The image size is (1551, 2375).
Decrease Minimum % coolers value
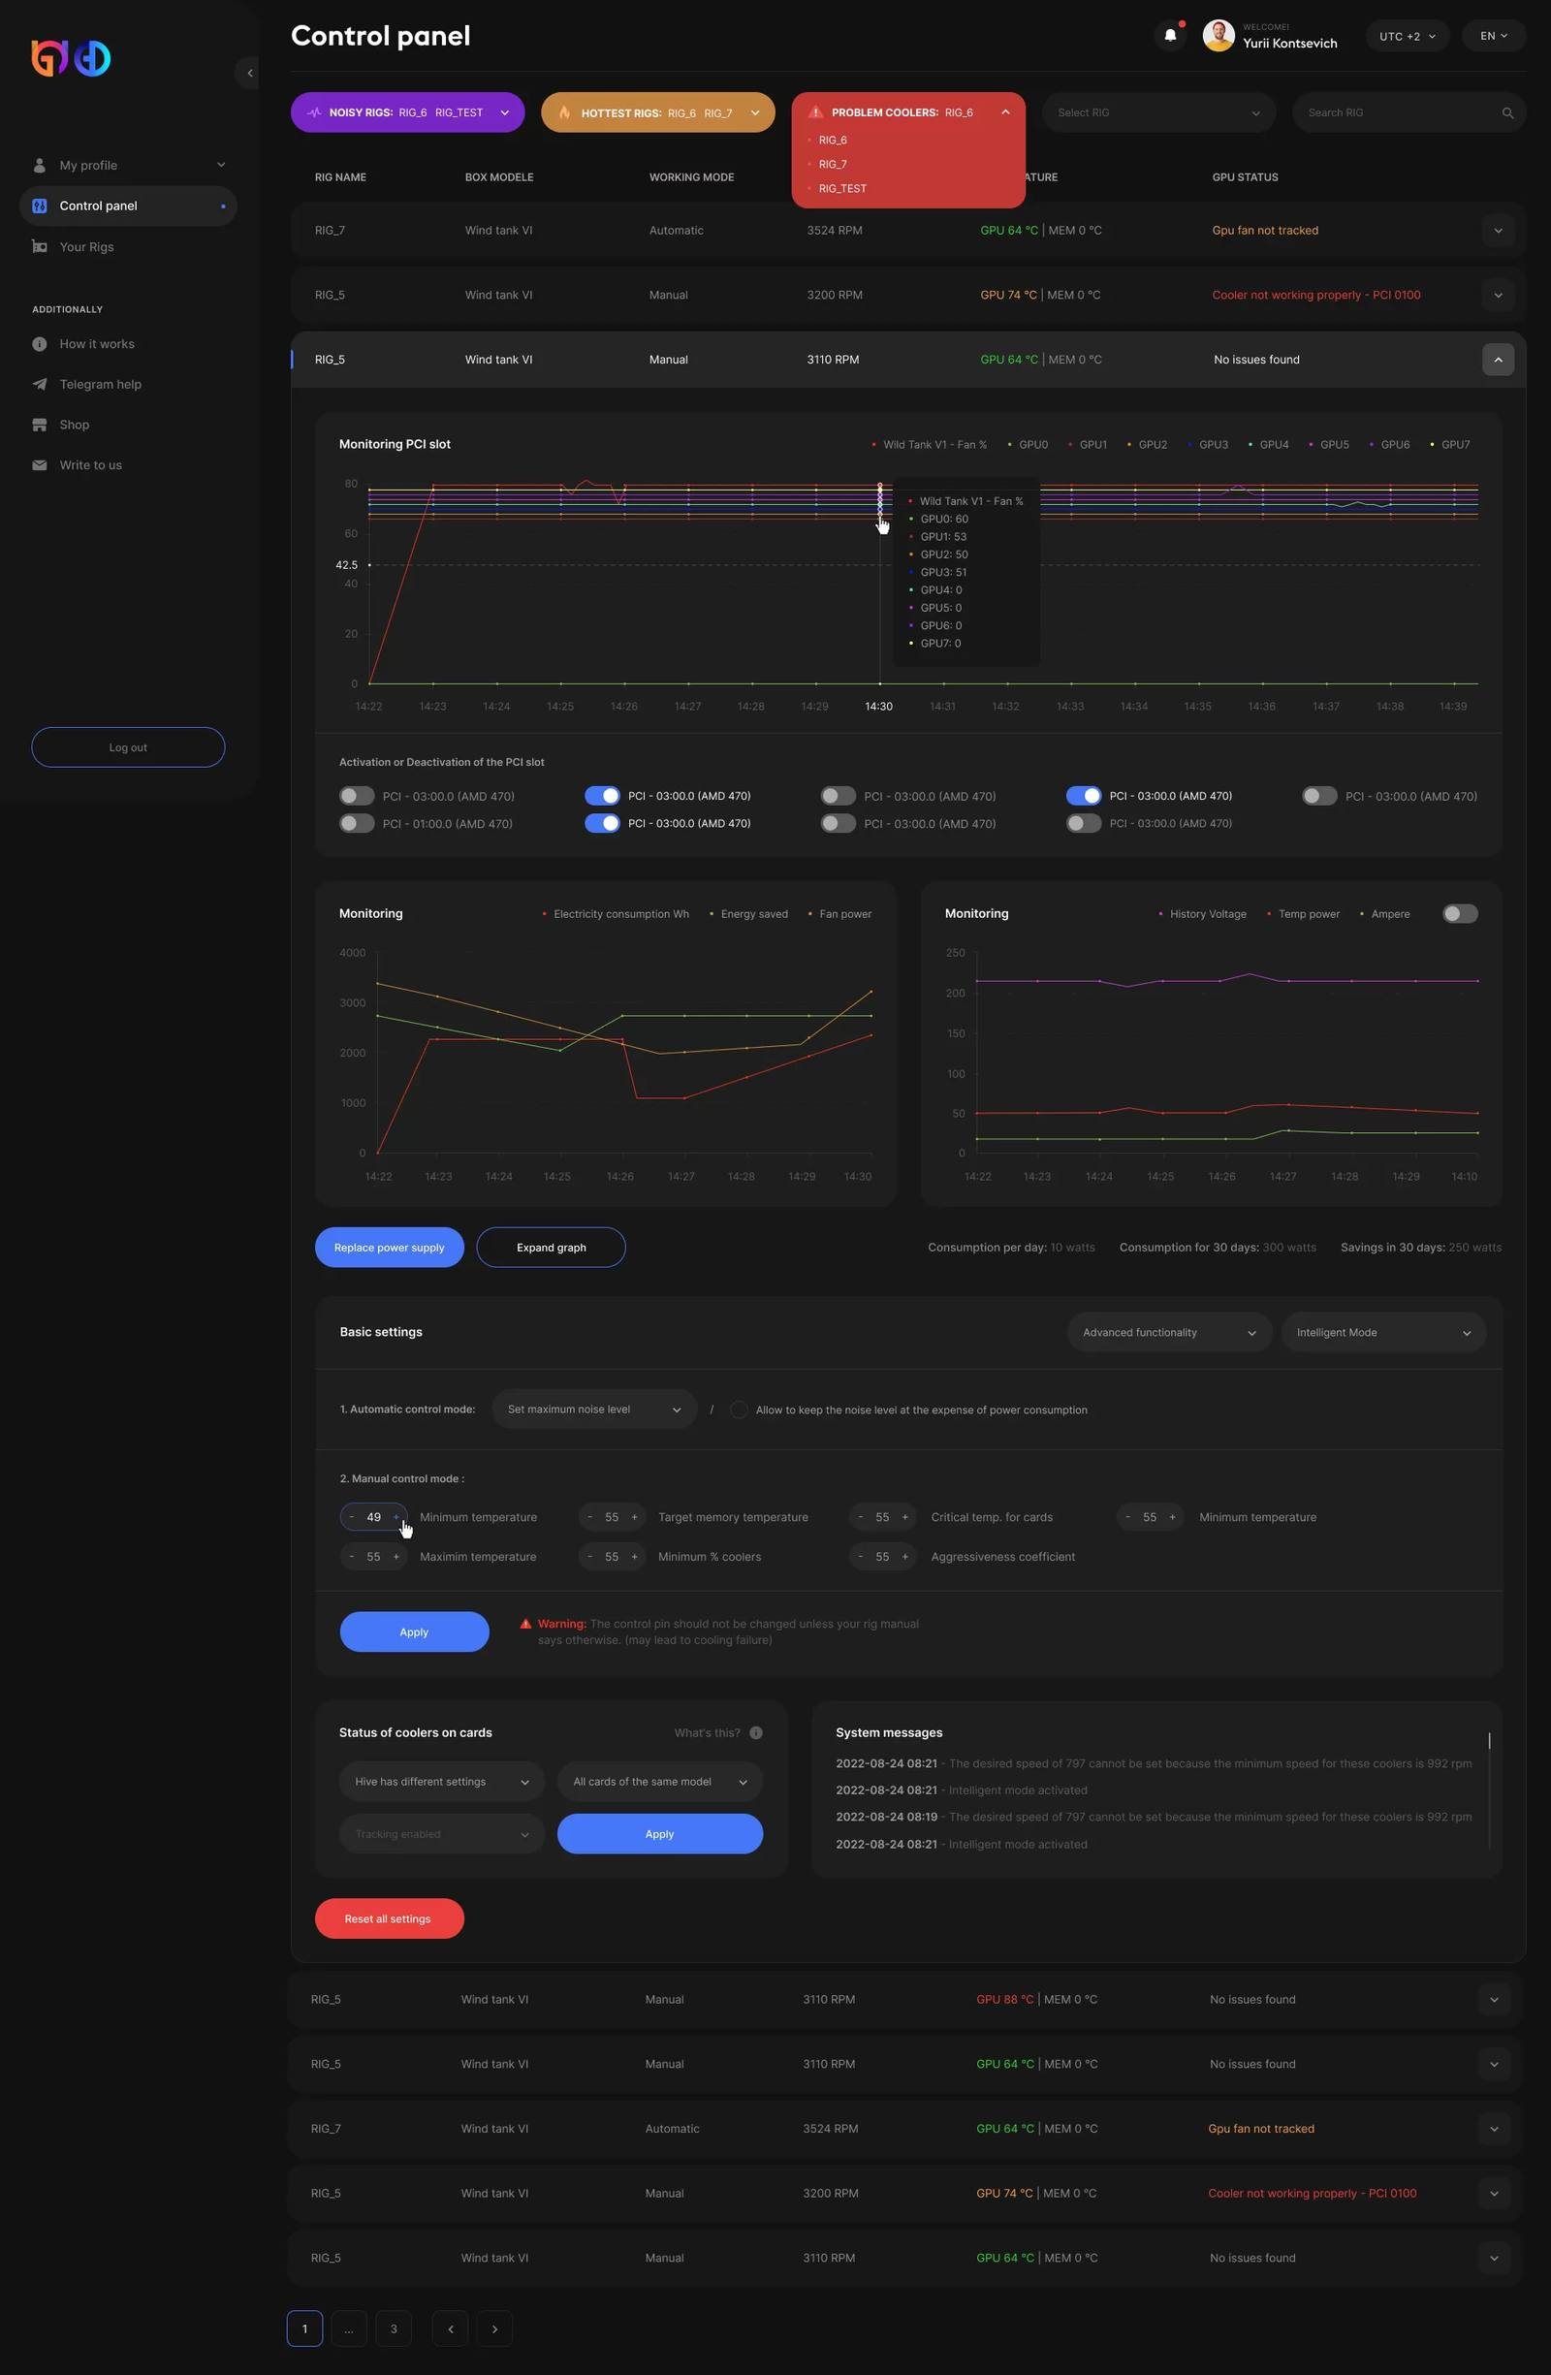(x=589, y=1557)
